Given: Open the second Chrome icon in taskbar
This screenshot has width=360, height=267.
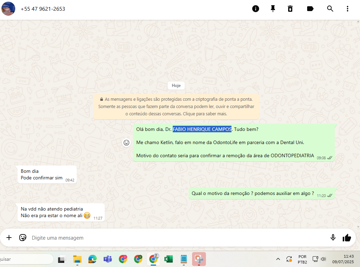Looking at the screenshot, I should 138,259.
